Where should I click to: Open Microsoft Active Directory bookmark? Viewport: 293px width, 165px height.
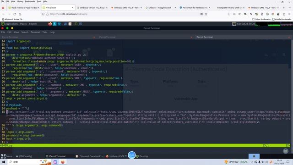click(13, 19)
